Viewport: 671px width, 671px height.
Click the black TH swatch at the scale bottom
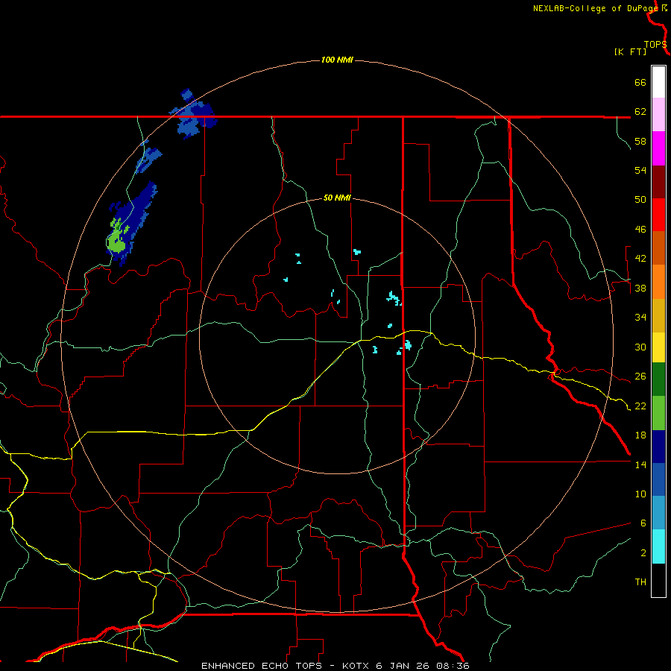[658, 580]
